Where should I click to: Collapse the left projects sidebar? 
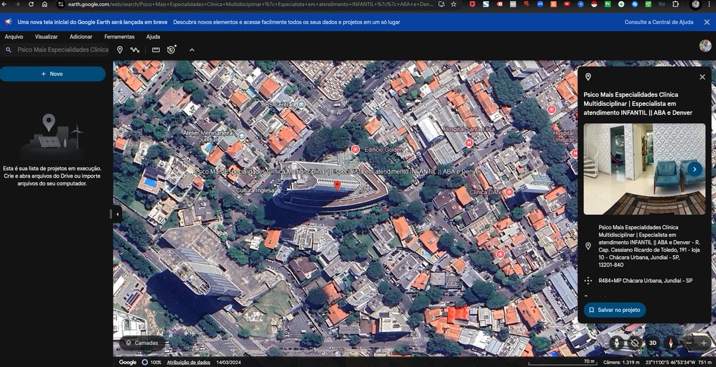click(x=117, y=214)
